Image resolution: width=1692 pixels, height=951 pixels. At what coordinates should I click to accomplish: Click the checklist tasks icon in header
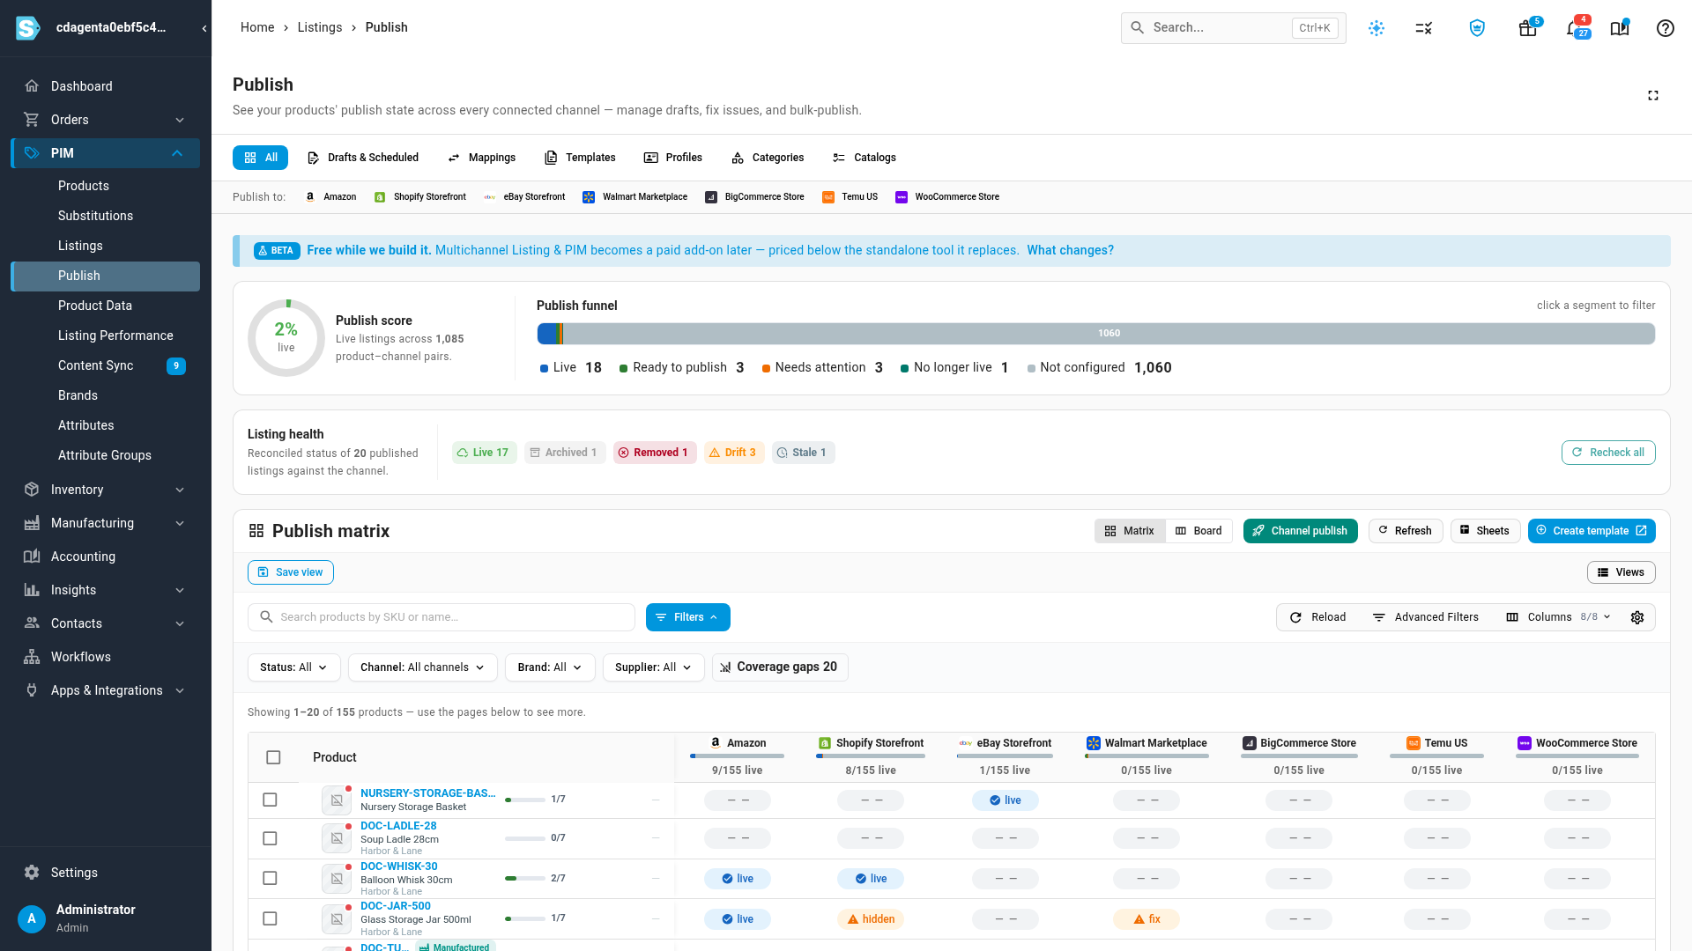click(x=1424, y=28)
